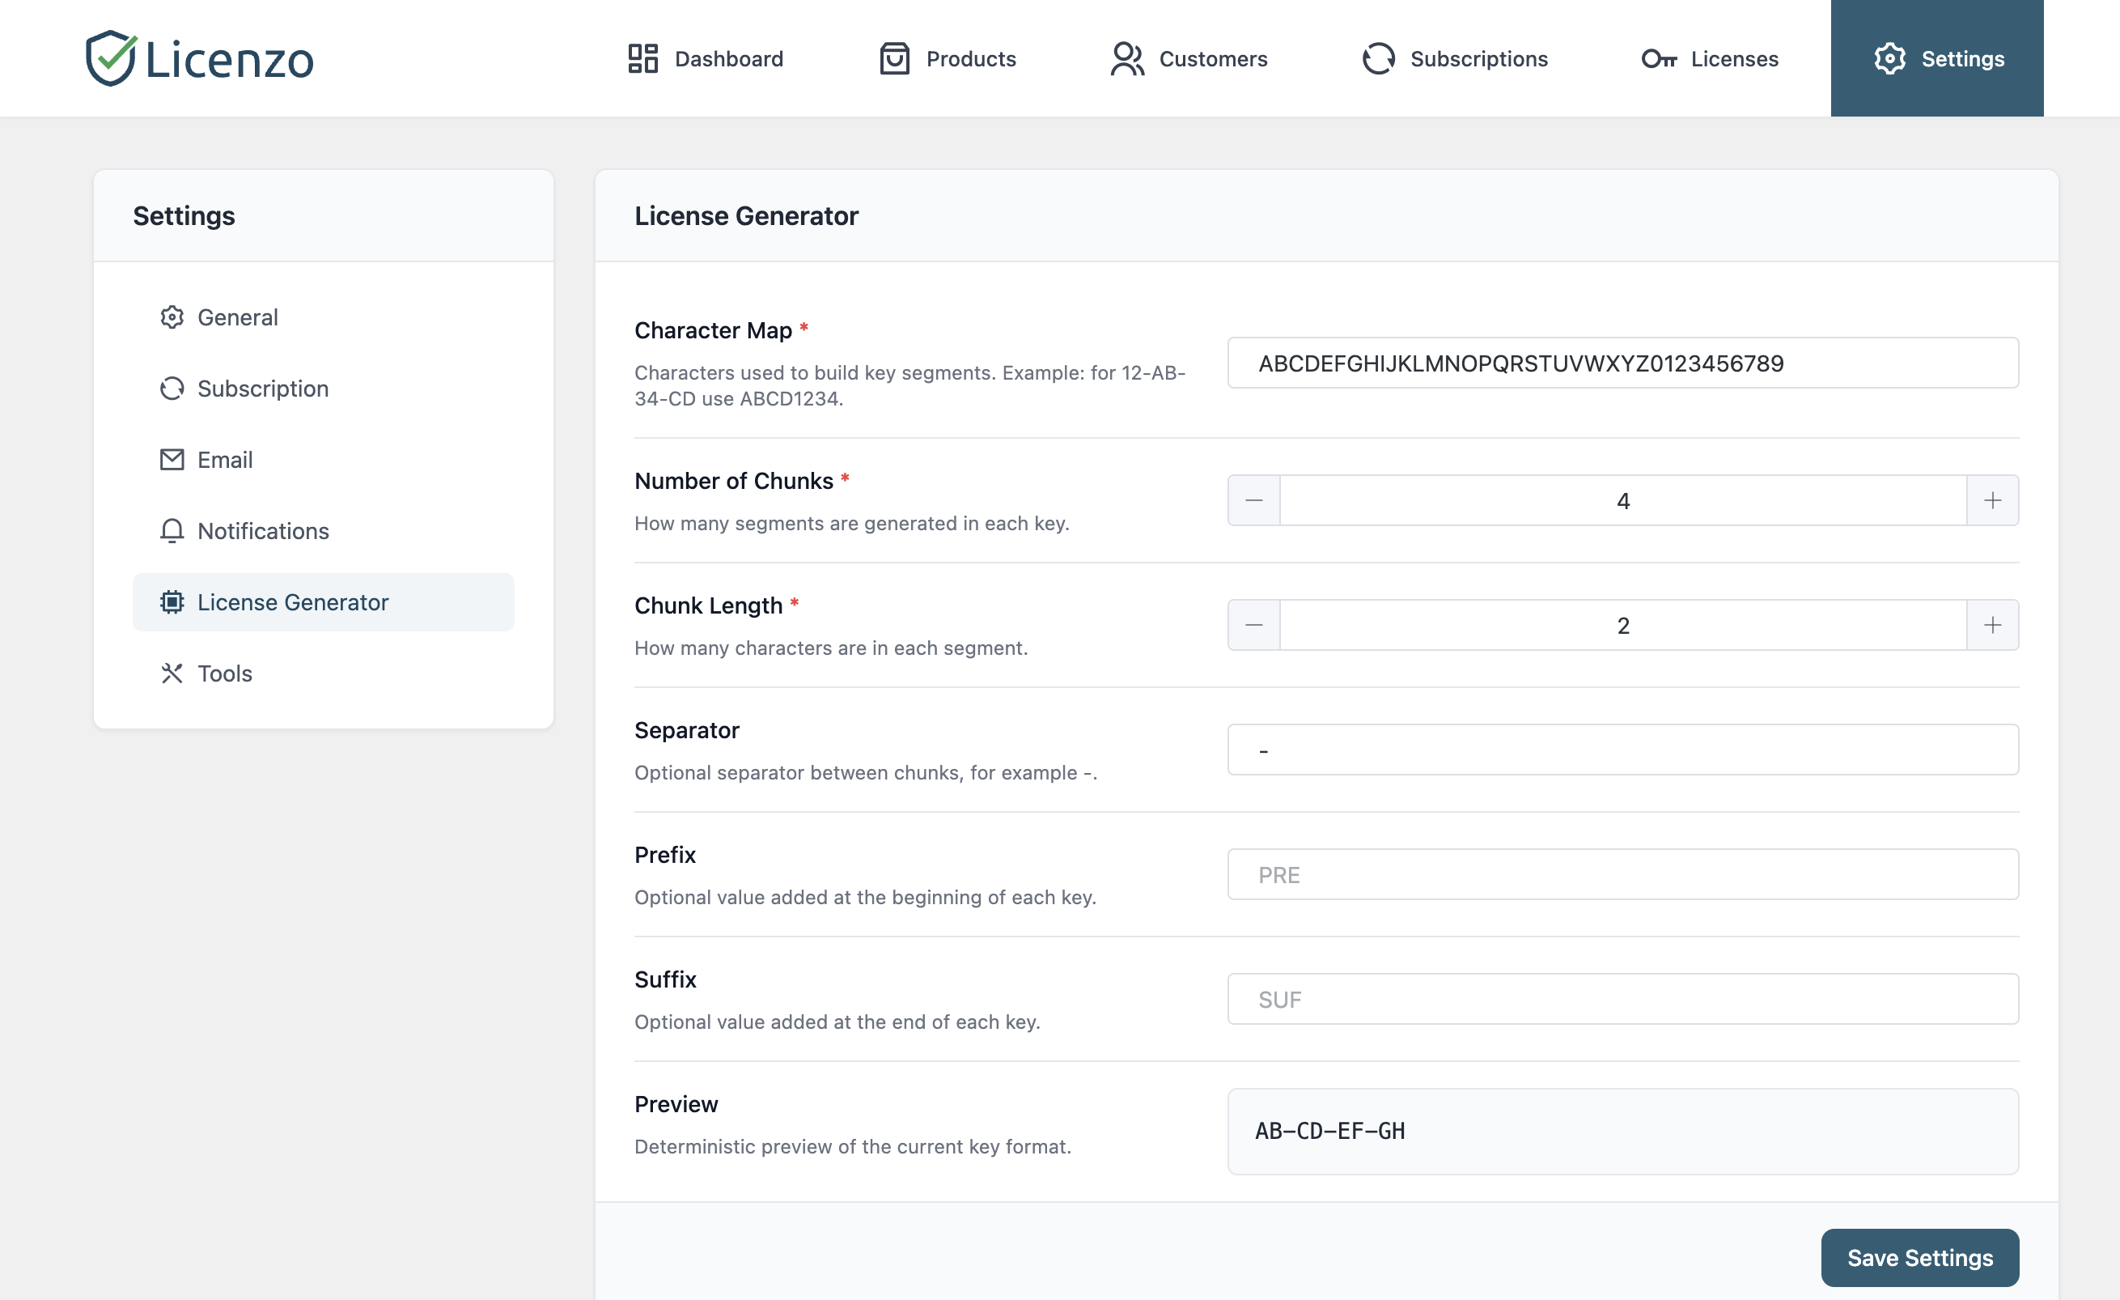Click the Licenzo shield logo

[x=111, y=57]
